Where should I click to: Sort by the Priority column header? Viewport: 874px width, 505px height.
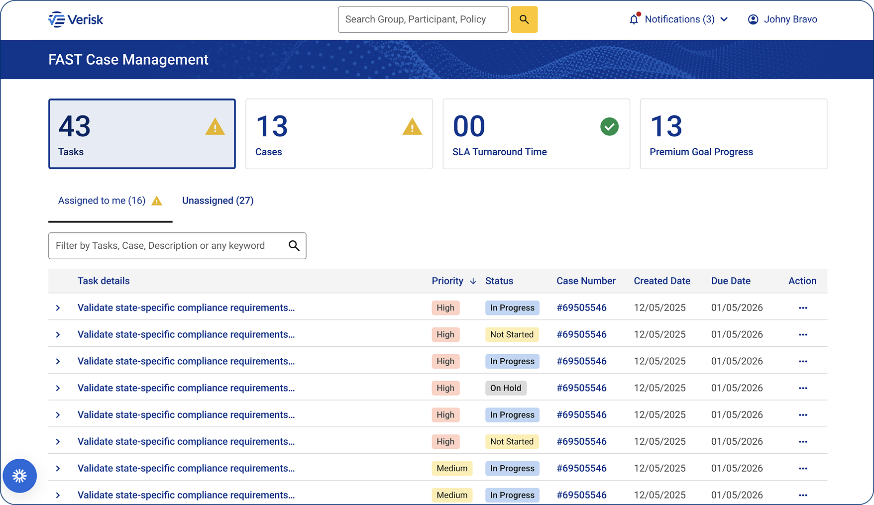point(447,281)
